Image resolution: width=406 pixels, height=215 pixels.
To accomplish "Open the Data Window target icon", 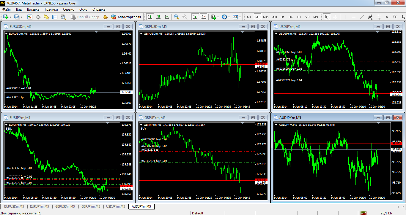I will coord(38,17).
